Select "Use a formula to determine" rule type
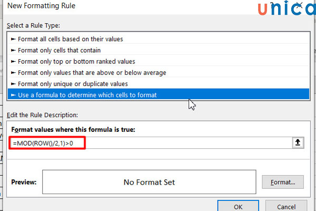Screen dimensions: 316x211 coord(87,95)
